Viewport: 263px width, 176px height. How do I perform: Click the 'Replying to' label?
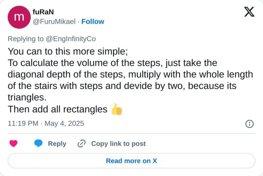pos(26,39)
